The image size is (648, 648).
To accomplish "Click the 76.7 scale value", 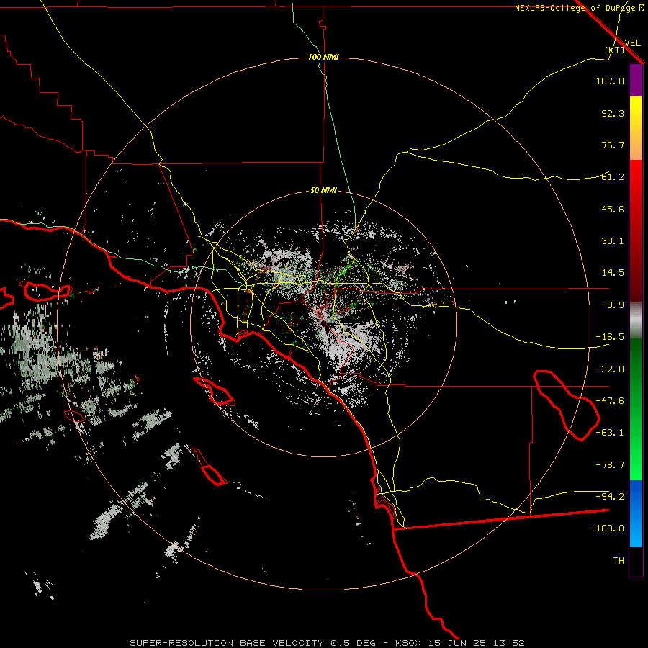I will pyautogui.click(x=613, y=145).
